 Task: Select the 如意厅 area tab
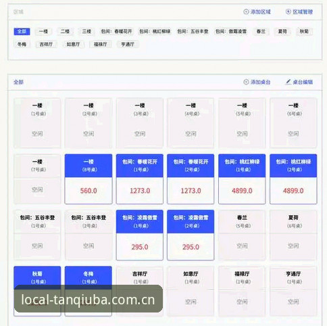(73, 44)
